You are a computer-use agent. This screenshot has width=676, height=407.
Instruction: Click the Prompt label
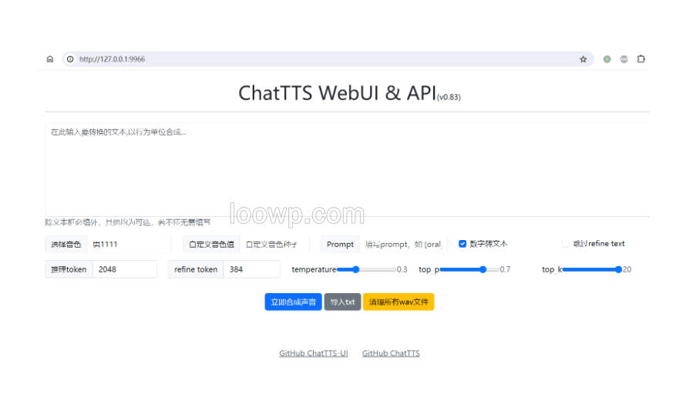[x=340, y=244]
